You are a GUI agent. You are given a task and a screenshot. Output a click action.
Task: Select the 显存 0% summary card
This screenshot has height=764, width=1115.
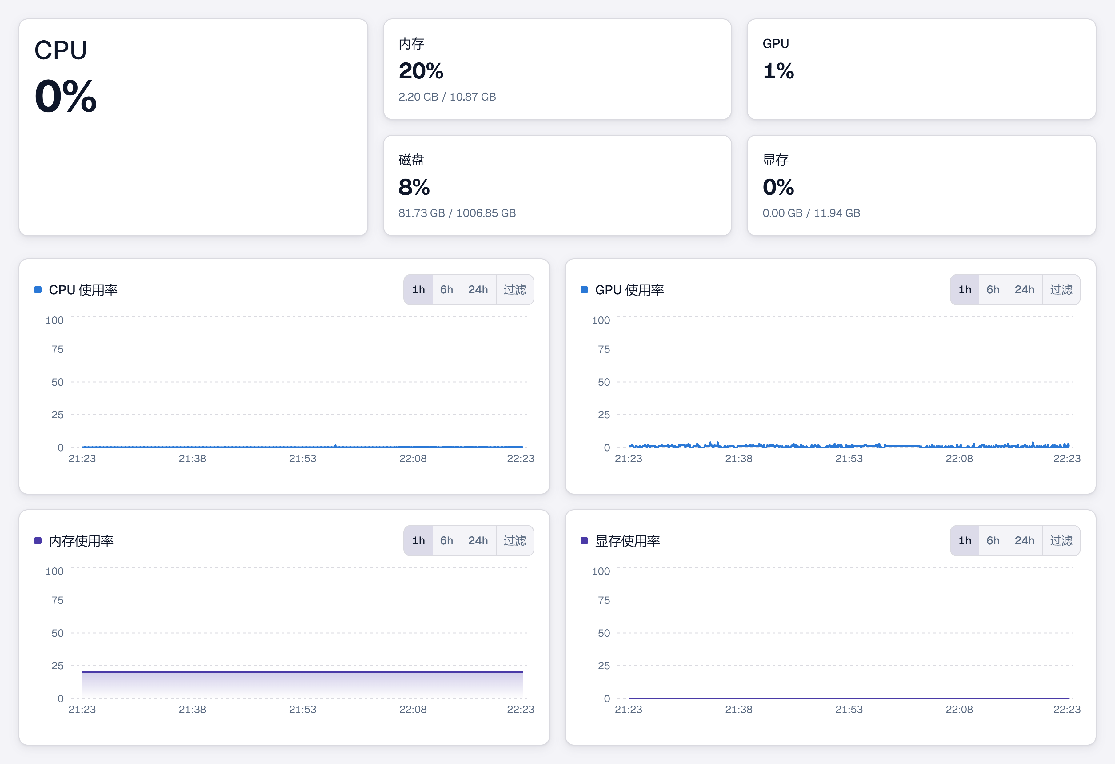click(x=921, y=185)
